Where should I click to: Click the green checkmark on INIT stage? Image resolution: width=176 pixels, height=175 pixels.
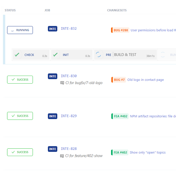pyautogui.click(x=55, y=55)
